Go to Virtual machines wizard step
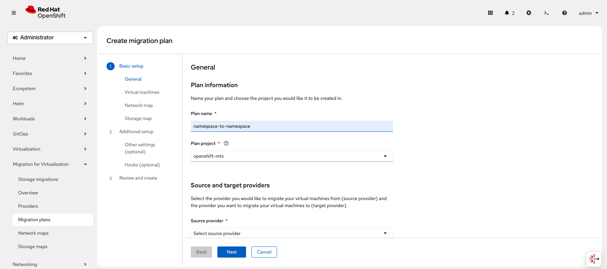 (x=142, y=92)
